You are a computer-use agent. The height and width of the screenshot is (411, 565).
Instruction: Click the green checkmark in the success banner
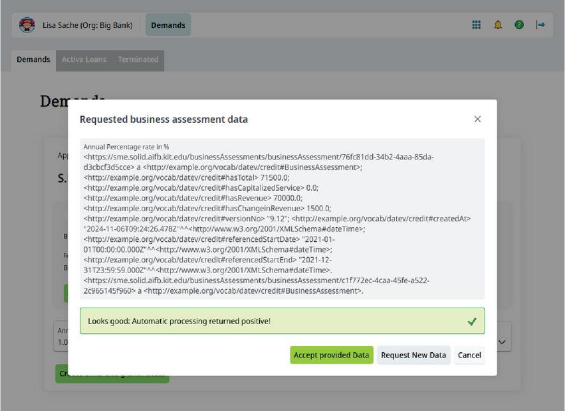[472, 321]
